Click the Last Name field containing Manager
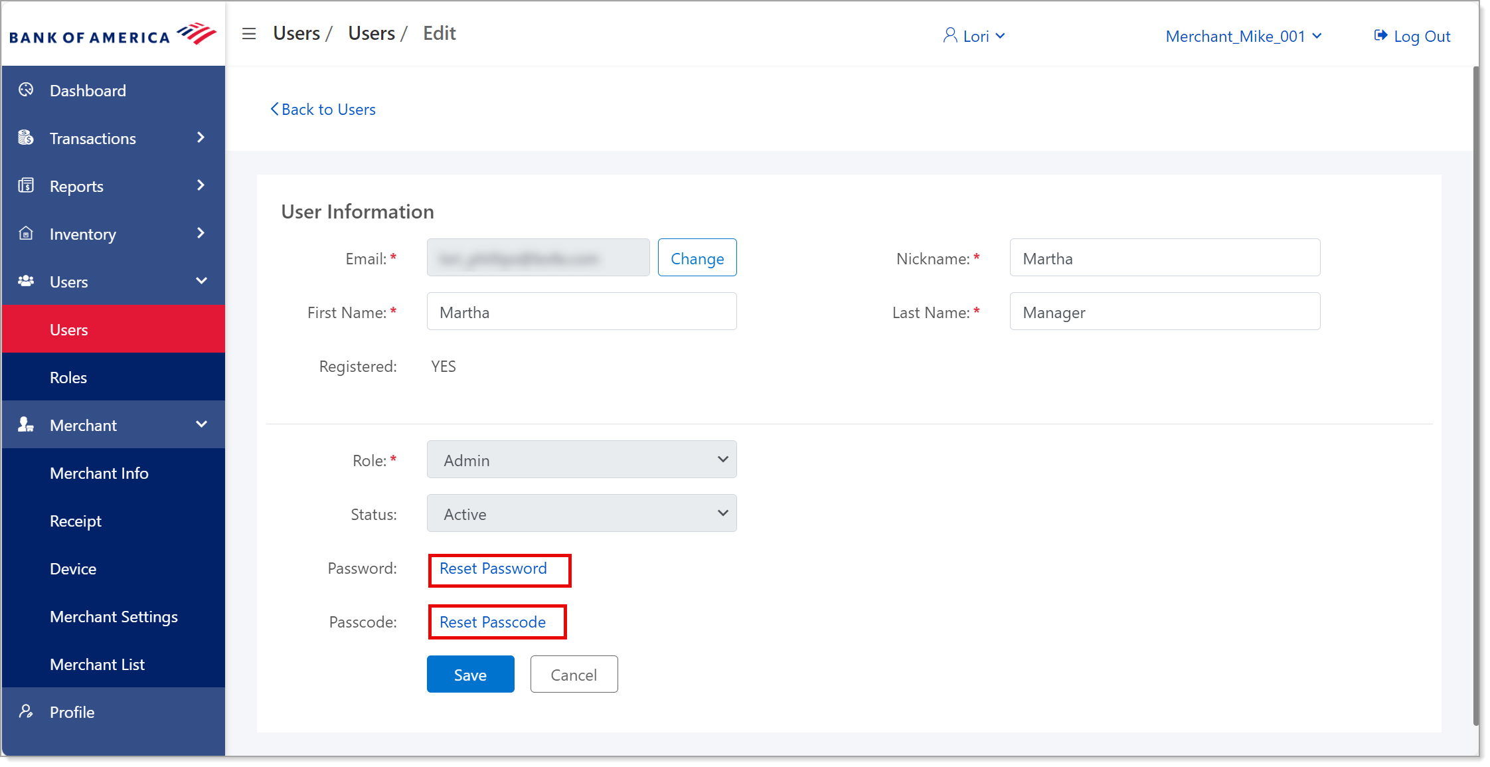The width and height of the screenshot is (1490, 767). click(x=1165, y=311)
